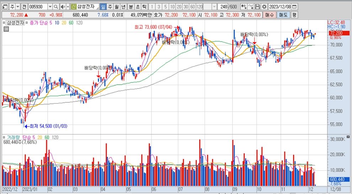Click the 평 button

click(294, 15)
